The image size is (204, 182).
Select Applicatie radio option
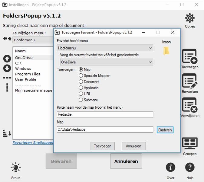(x=89, y=88)
